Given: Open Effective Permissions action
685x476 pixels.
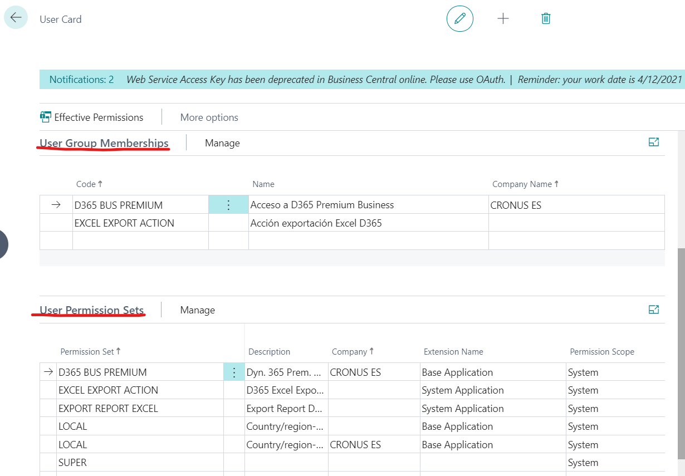Looking at the screenshot, I should [92, 117].
